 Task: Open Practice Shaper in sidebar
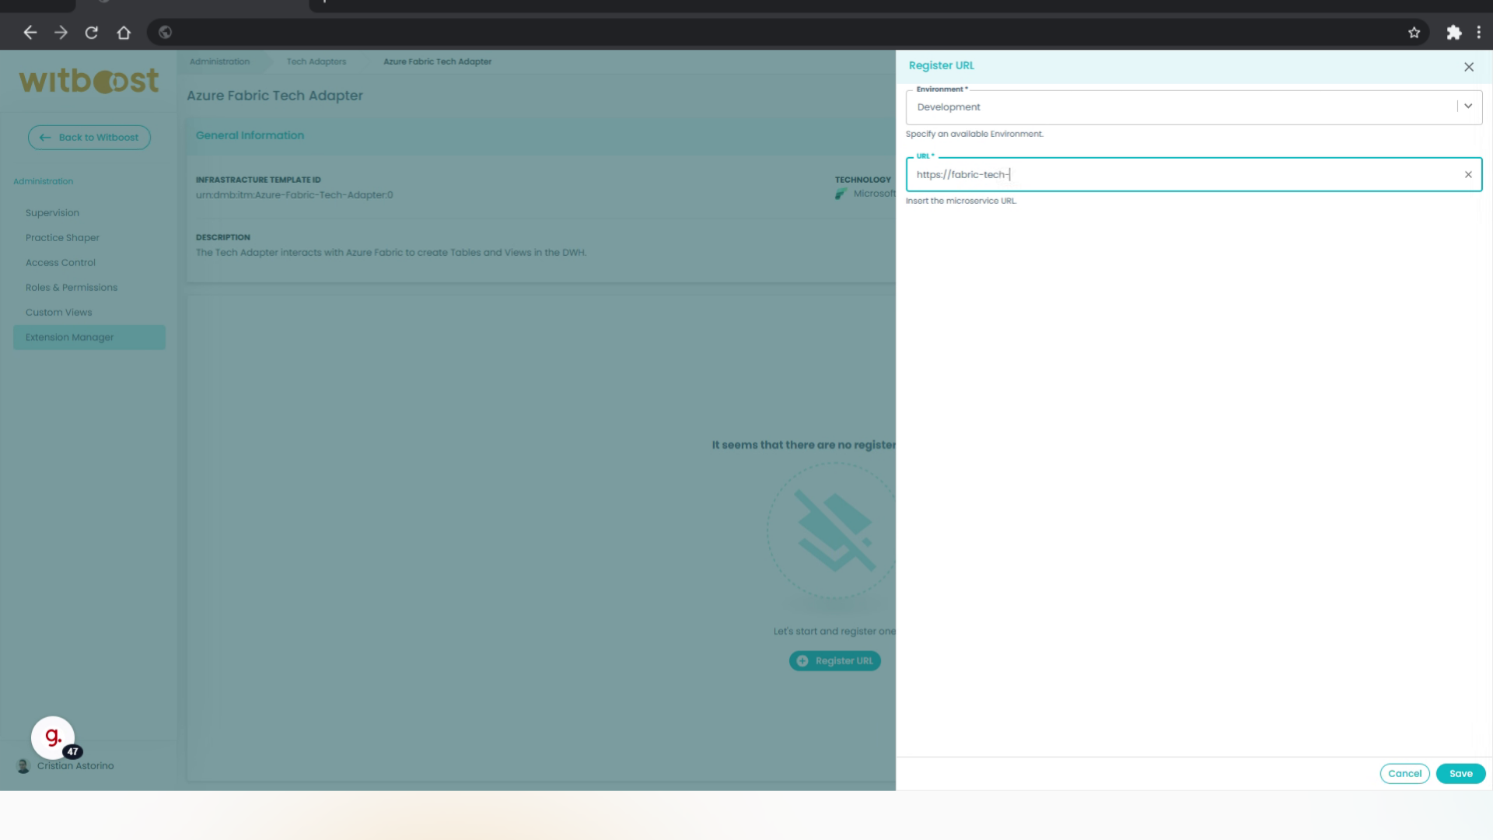click(x=62, y=238)
